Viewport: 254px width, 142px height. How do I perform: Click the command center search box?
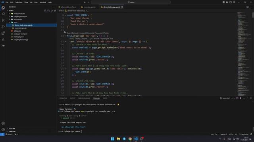tap(131, 2)
